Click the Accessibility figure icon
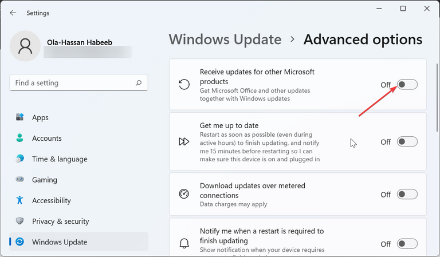Screen dimensions: 440x257 tap(19, 200)
